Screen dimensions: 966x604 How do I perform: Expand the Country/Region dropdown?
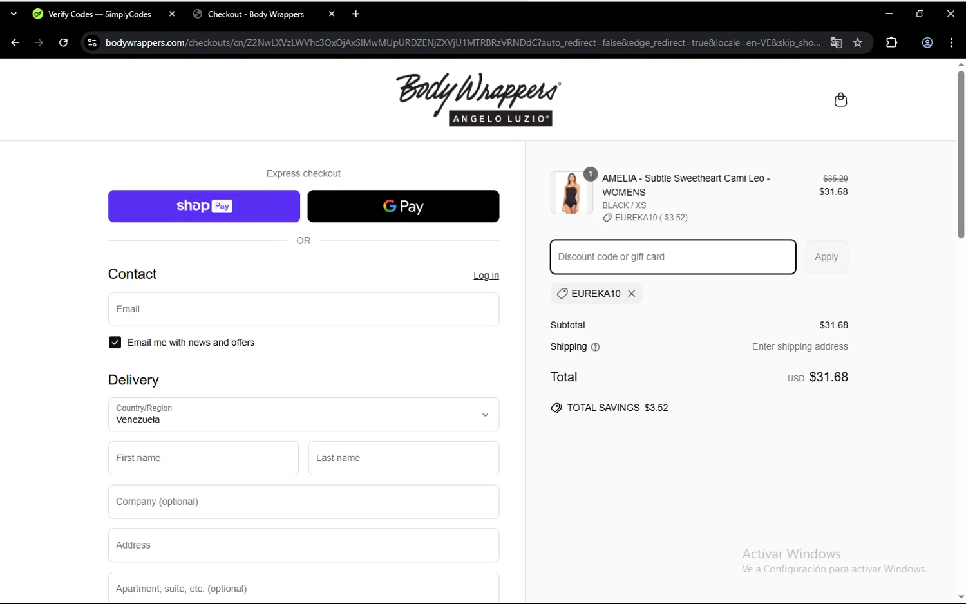point(303,415)
